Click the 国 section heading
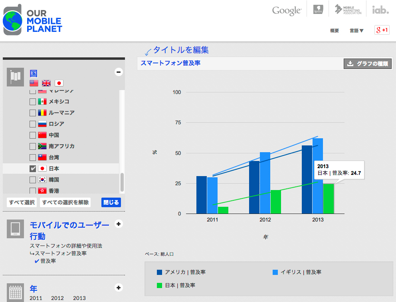The width and height of the screenshot is (396, 302). coord(34,73)
